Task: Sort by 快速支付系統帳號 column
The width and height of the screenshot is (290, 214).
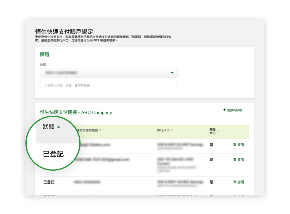Action: (x=88, y=131)
